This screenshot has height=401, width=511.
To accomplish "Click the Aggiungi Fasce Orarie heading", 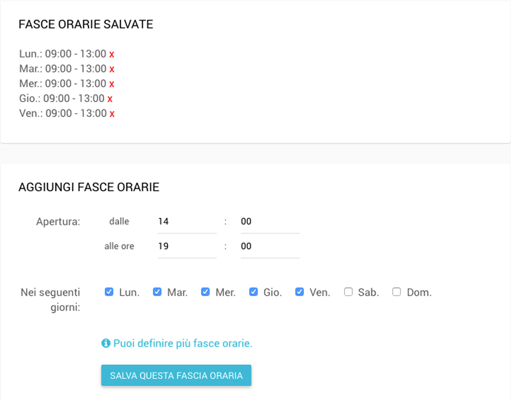I will tap(89, 187).
